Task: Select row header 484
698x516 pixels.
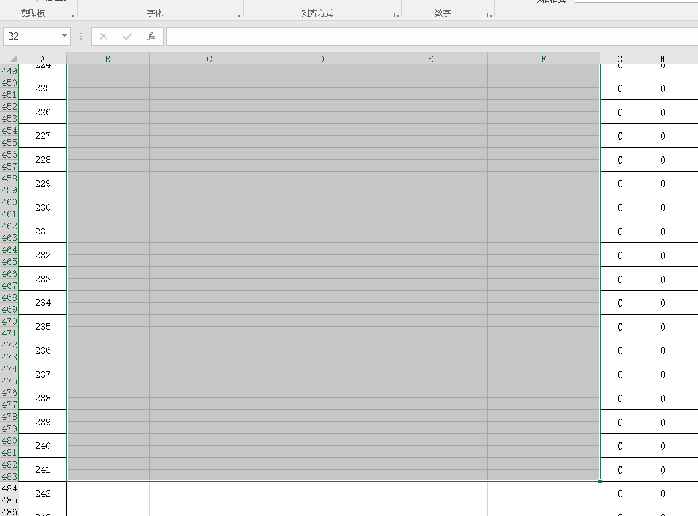Action: click(x=9, y=488)
